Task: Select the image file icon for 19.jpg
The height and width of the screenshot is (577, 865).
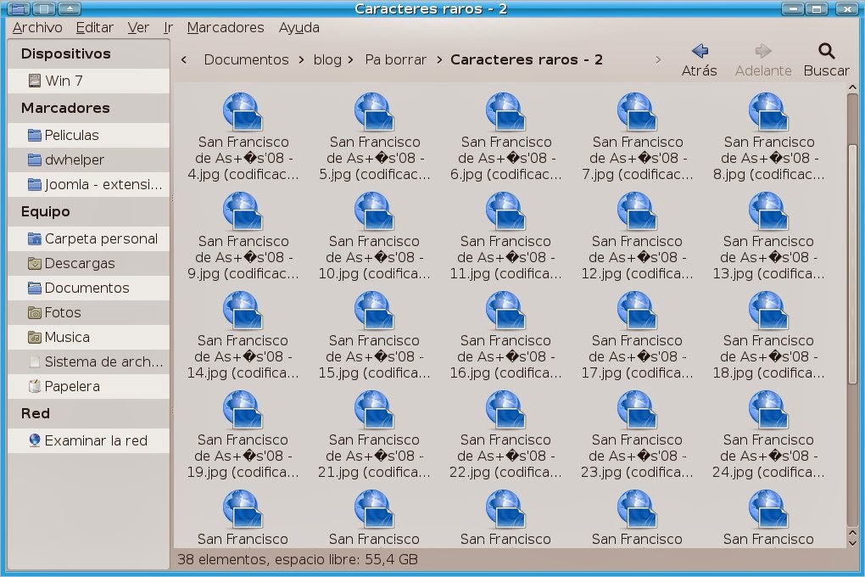Action: click(x=243, y=410)
